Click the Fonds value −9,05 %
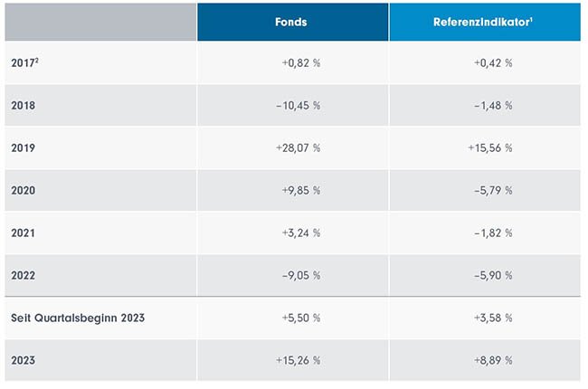Image resolution: width=588 pixels, height=389 pixels. pos(301,276)
